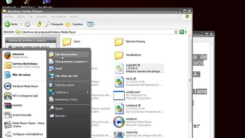The width and height of the screenshot is (245, 138).
Task: Select the Icons folder
Action: coord(71,42)
